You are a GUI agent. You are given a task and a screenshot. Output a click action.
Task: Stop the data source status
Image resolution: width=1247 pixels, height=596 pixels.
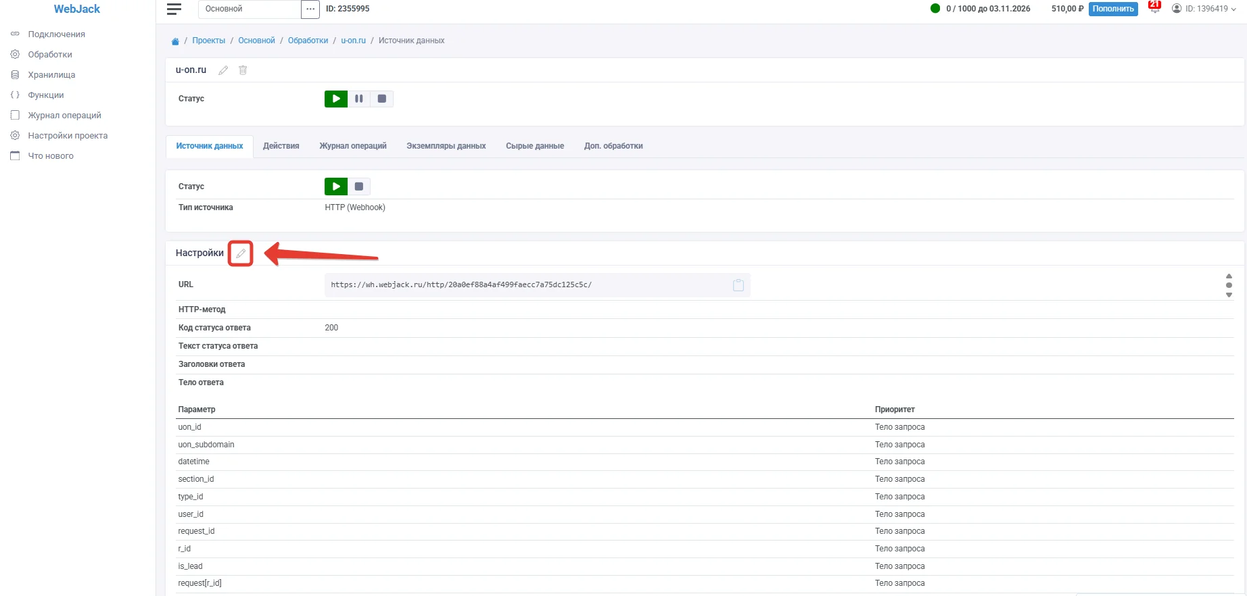[x=359, y=187]
